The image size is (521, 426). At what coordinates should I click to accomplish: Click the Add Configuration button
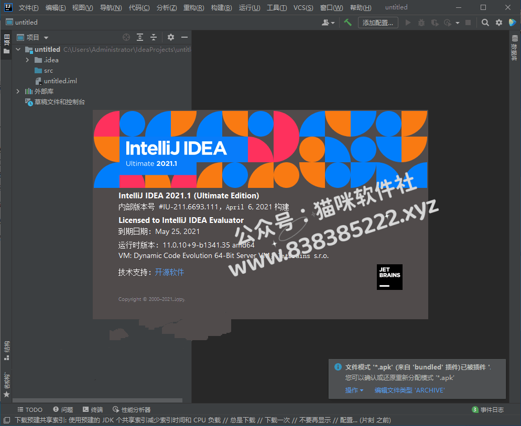[378, 23]
